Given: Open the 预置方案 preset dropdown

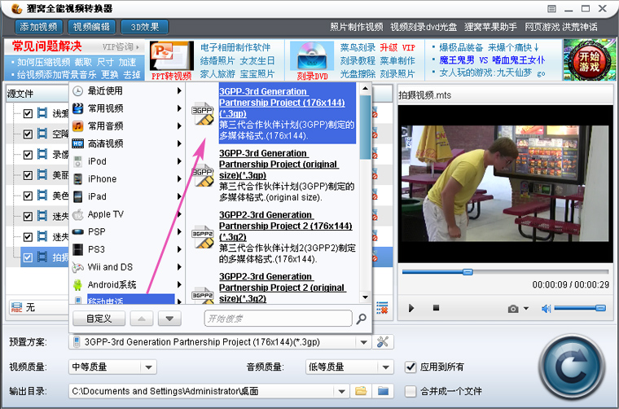Looking at the screenshot, I should 363,342.
